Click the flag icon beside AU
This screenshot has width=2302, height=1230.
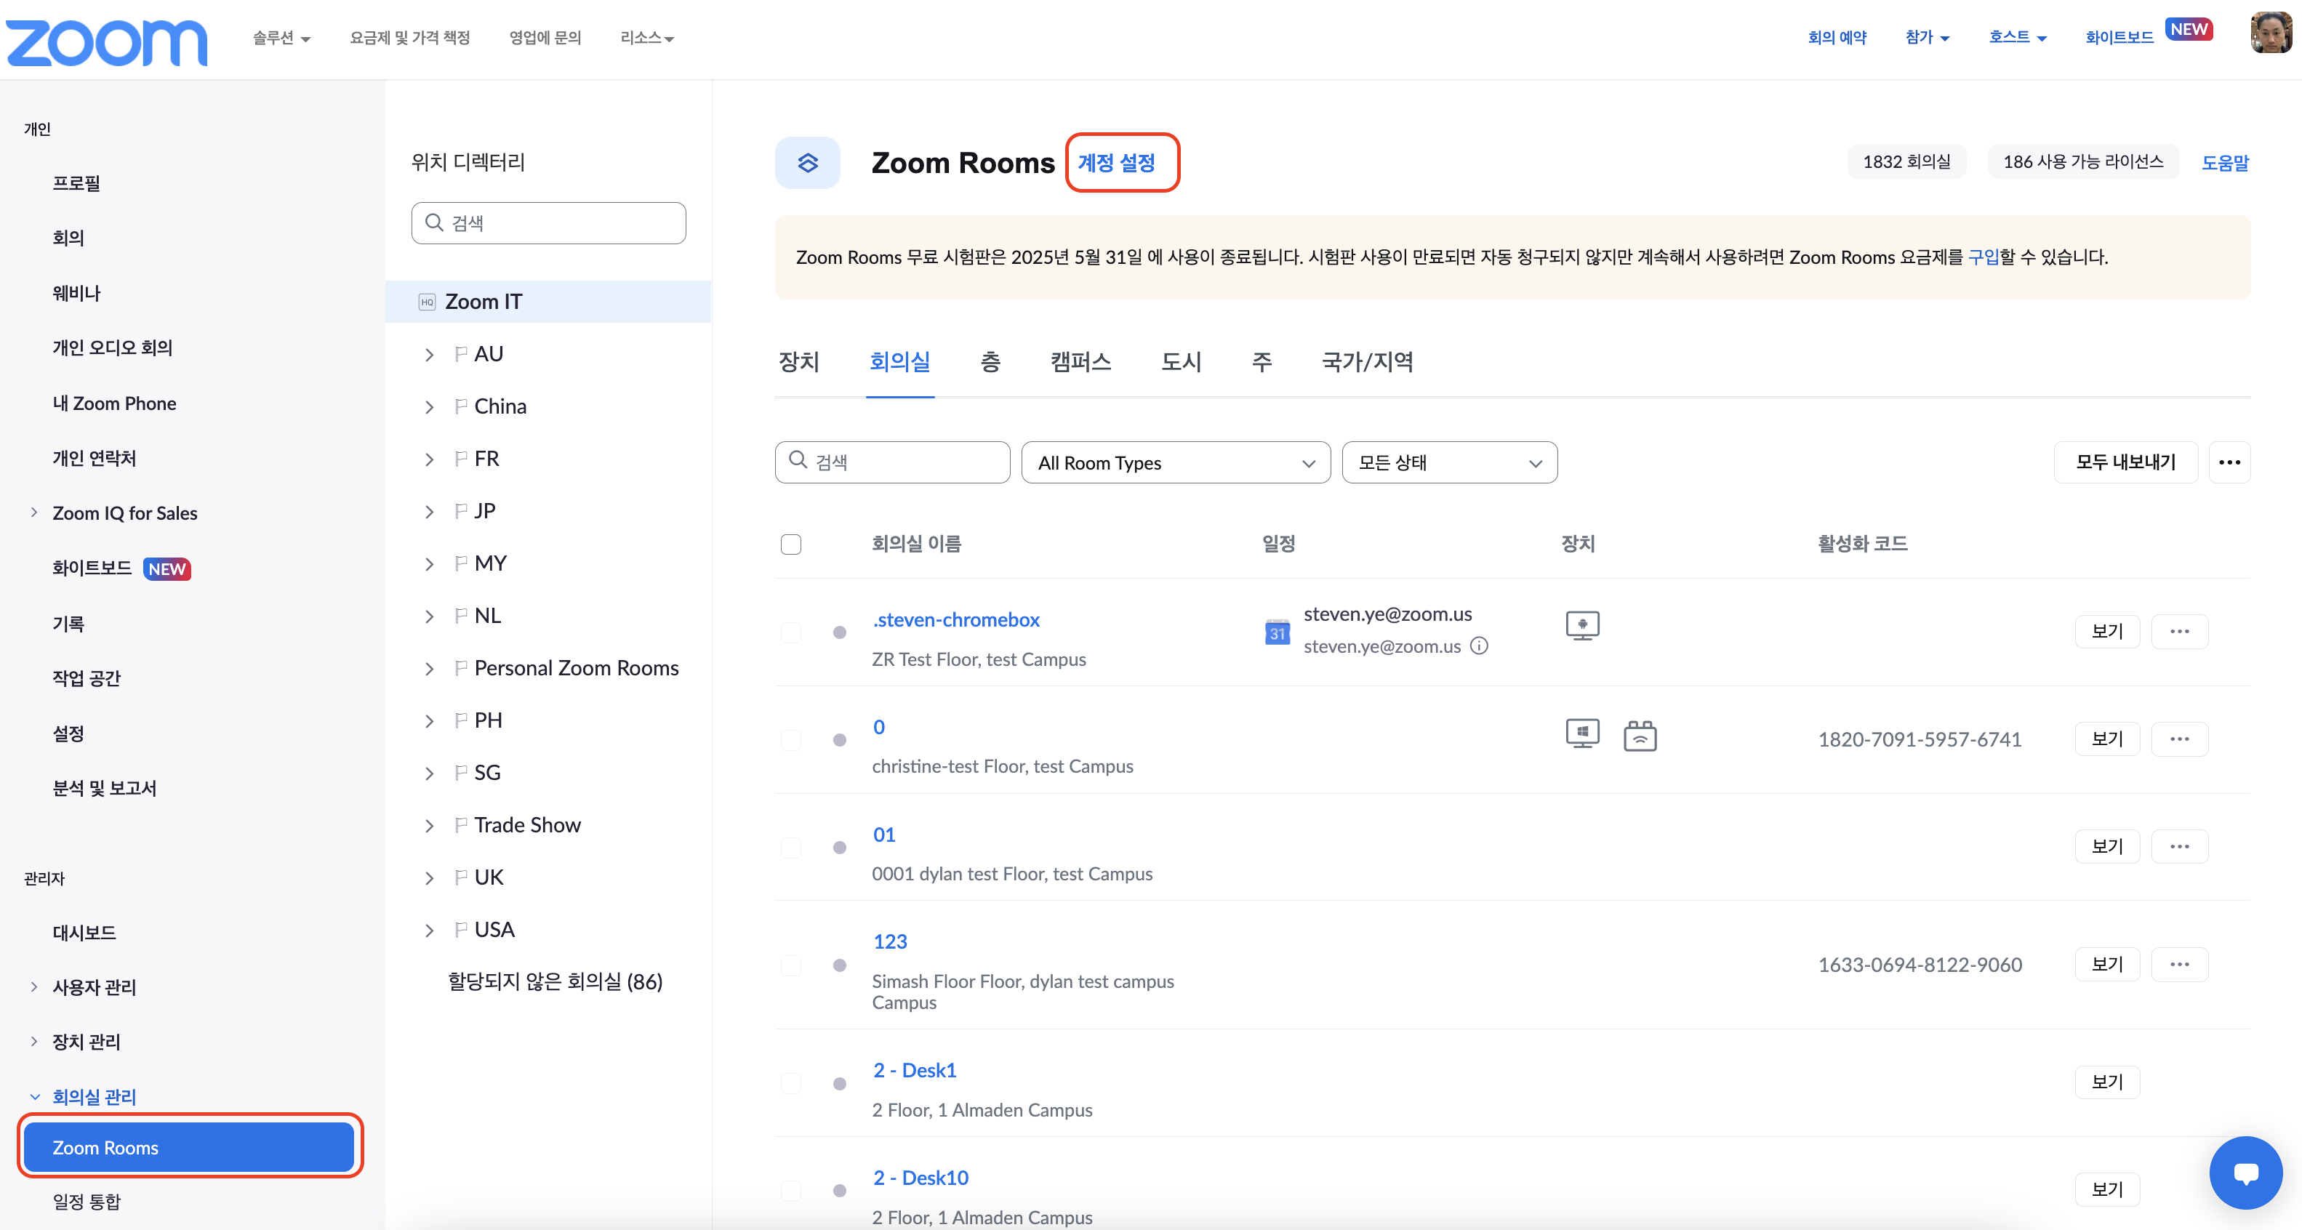[x=461, y=354]
